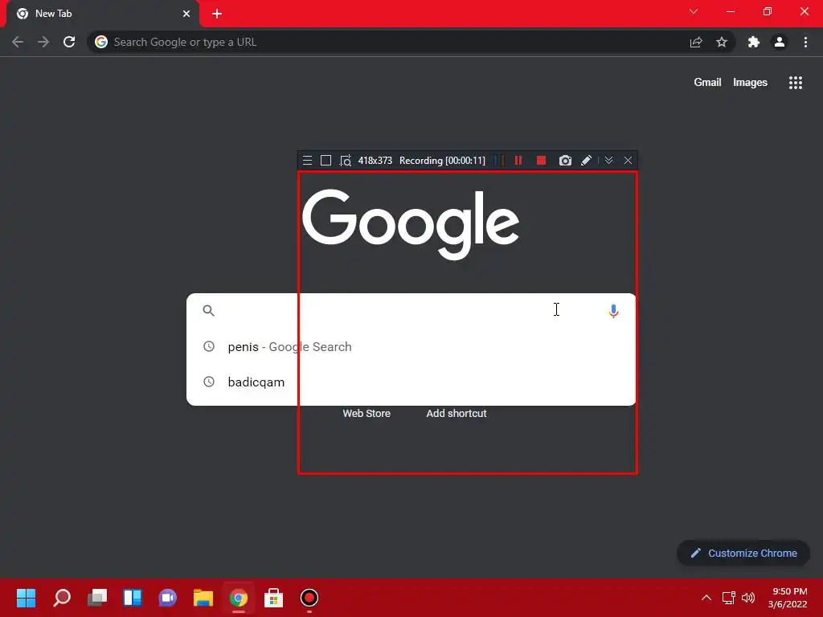Screen dimensions: 823x617
Task: Open Task View on the taskbar
Action: pyautogui.click(x=97, y=598)
